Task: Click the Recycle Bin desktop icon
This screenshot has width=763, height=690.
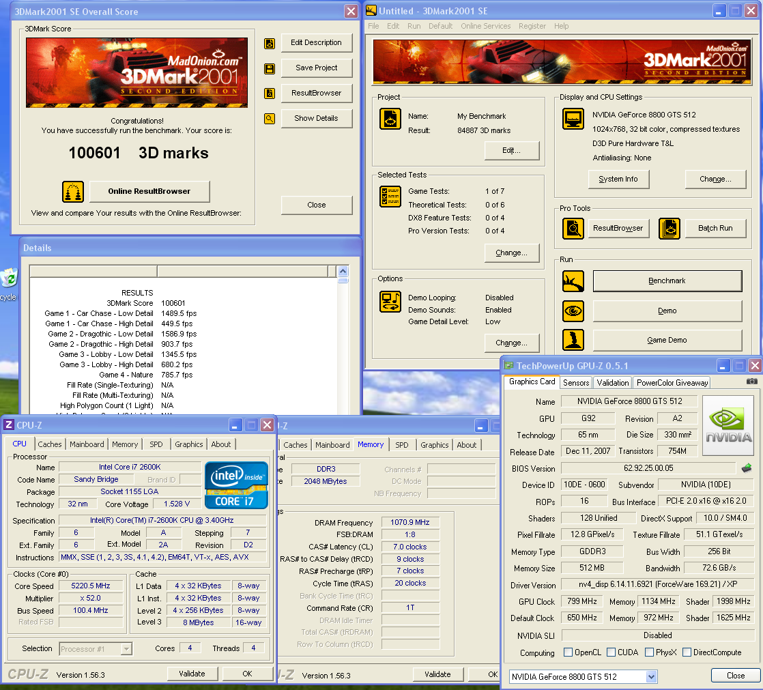Action: pos(9,279)
